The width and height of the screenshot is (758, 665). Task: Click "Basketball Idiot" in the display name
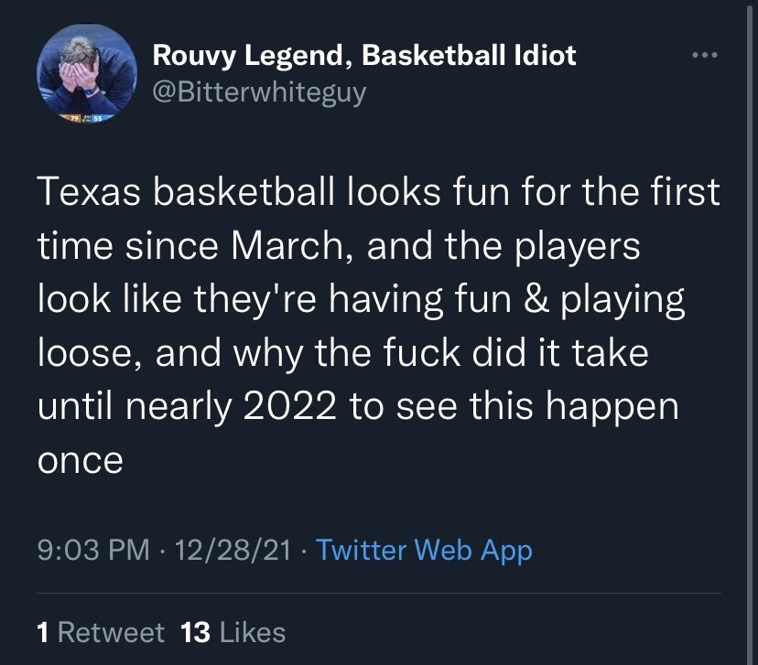[470, 56]
